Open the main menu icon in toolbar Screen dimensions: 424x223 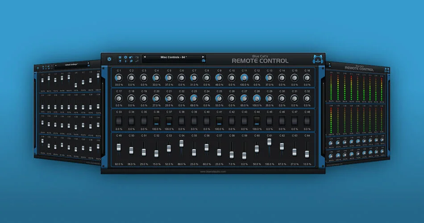(x=120, y=57)
